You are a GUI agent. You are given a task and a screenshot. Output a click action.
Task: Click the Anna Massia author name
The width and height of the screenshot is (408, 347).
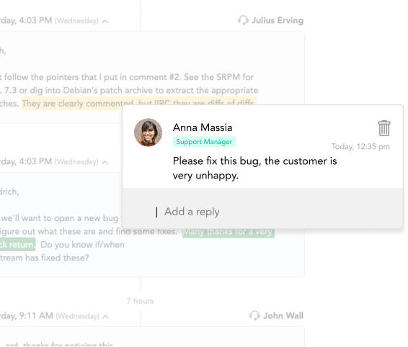(203, 127)
